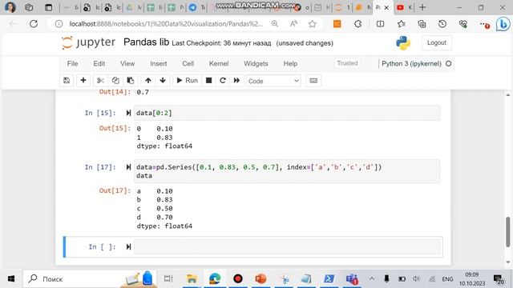Screen dimensions: 513x288
Task: Restart kernel and run all cells
Action: click(x=237, y=81)
